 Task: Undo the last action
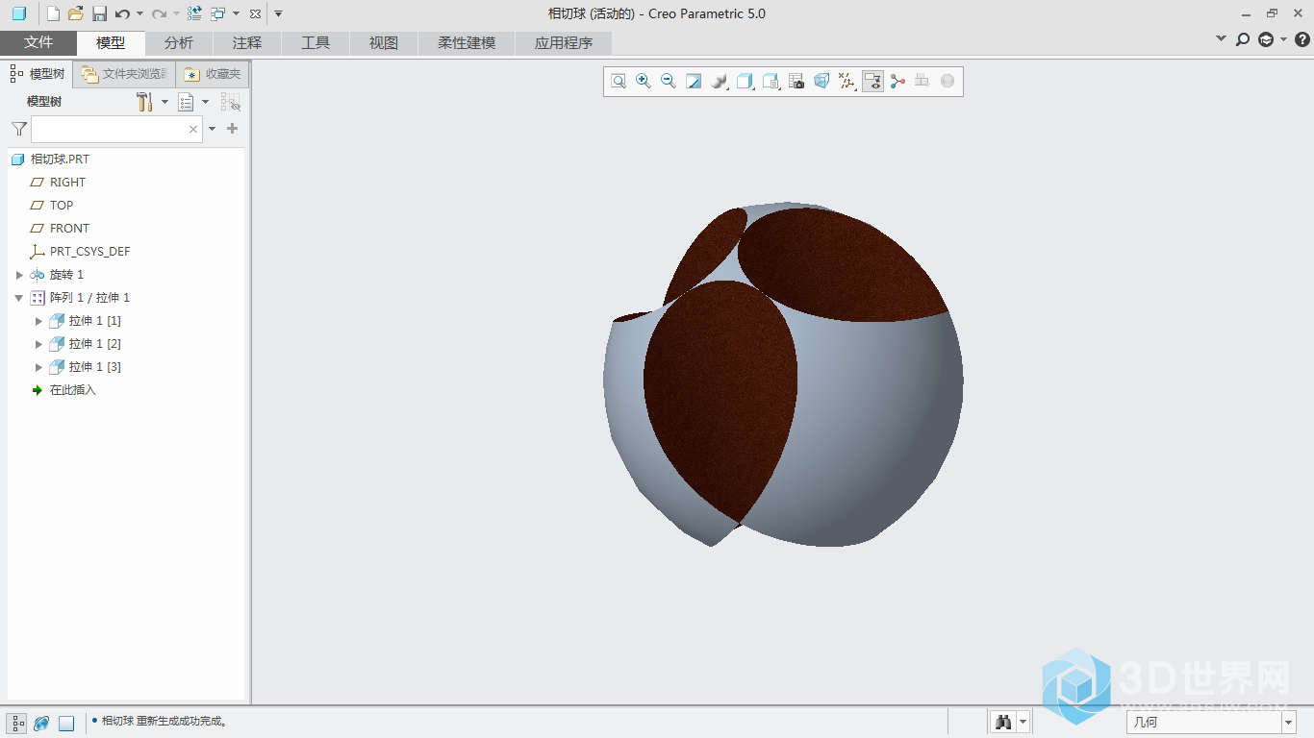coord(122,13)
